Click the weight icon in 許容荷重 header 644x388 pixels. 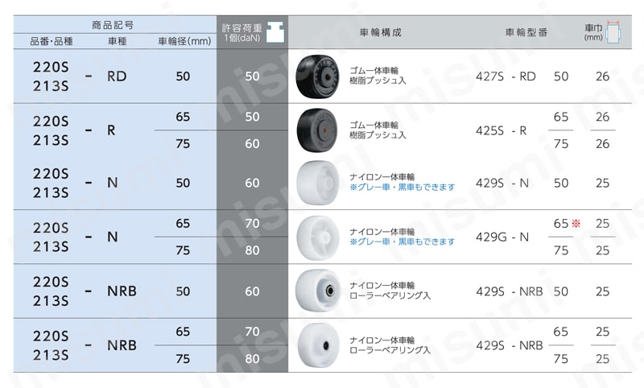(x=275, y=32)
